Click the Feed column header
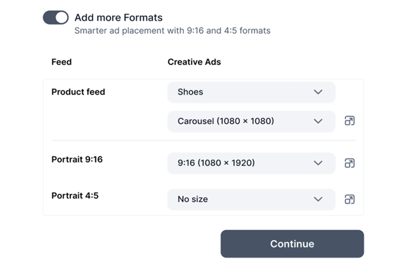Screen dimensions: 405x270 tap(61, 62)
